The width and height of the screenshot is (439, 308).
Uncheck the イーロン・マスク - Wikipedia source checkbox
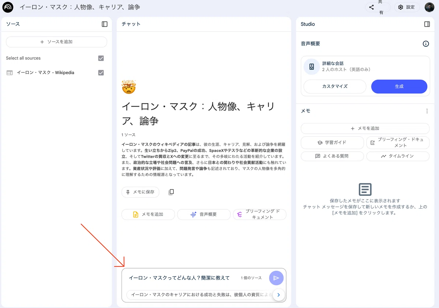(x=101, y=73)
